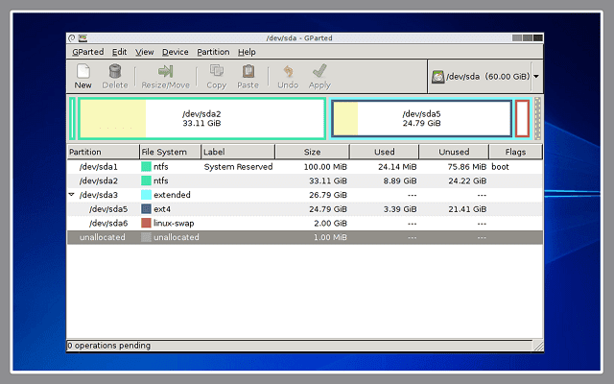
Task: Click the GParted app icon in title bar
Action: (83, 38)
